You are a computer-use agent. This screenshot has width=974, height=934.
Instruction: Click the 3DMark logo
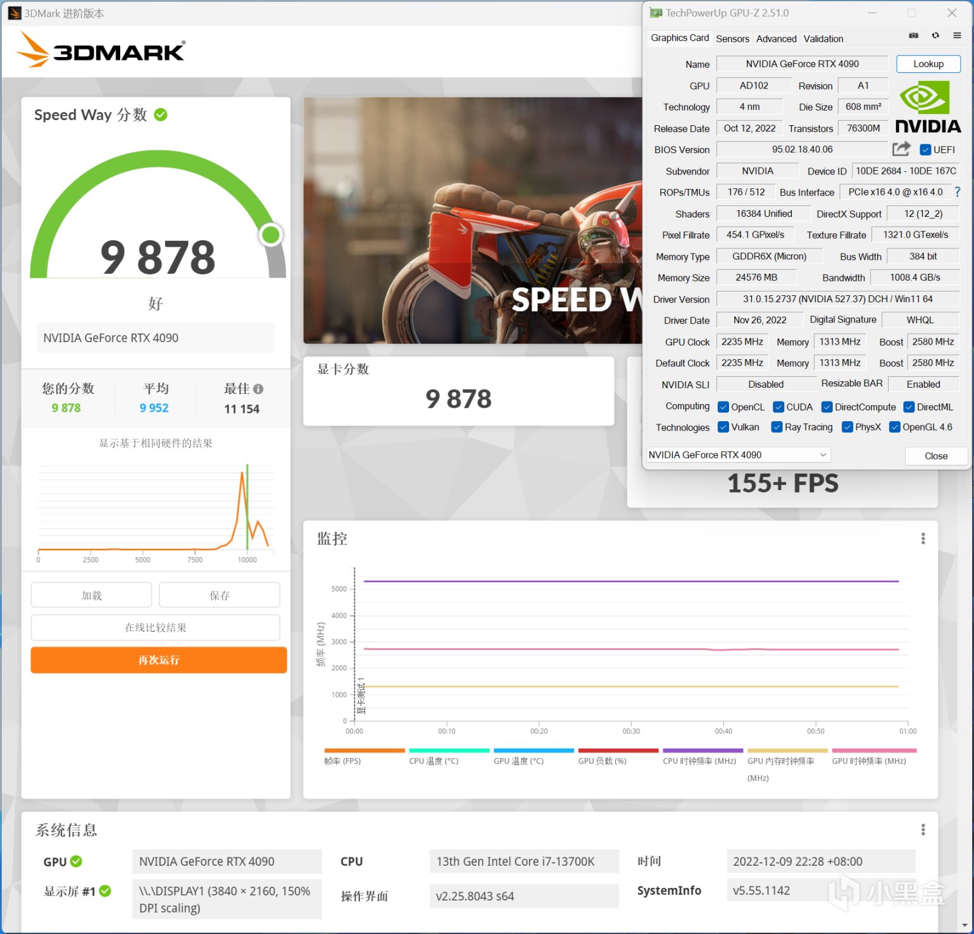click(x=101, y=50)
